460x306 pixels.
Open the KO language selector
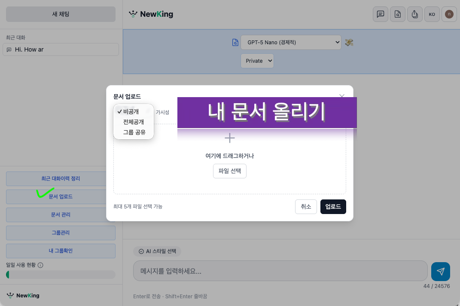point(432,14)
